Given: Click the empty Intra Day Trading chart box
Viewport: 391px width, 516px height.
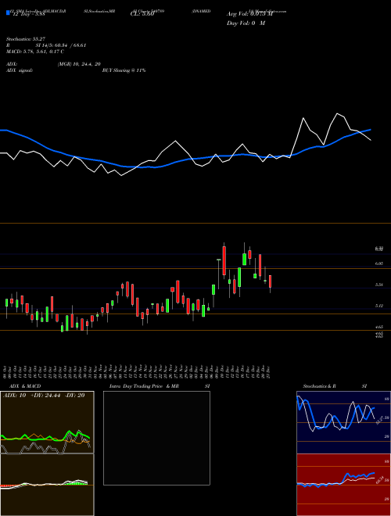Looking at the screenshot, I should pyautogui.click(x=156, y=438).
